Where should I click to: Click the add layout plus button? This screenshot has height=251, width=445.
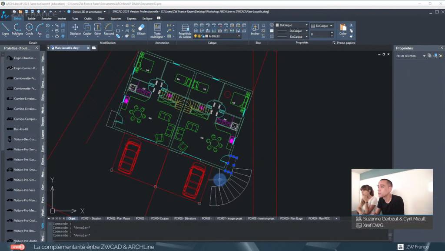[337, 218]
